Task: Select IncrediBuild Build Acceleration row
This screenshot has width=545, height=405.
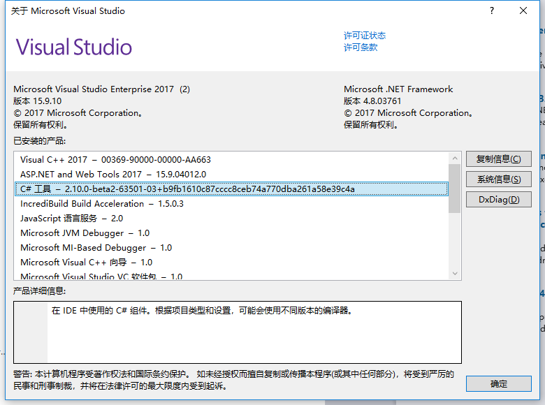Action: point(231,203)
